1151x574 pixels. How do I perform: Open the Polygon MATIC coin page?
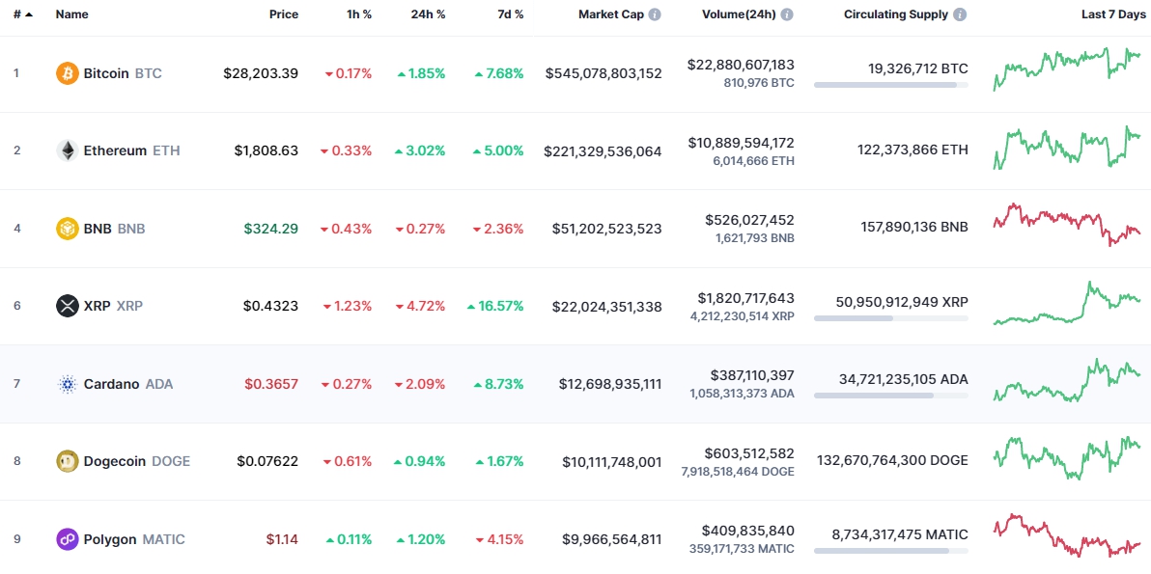(x=134, y=539)
